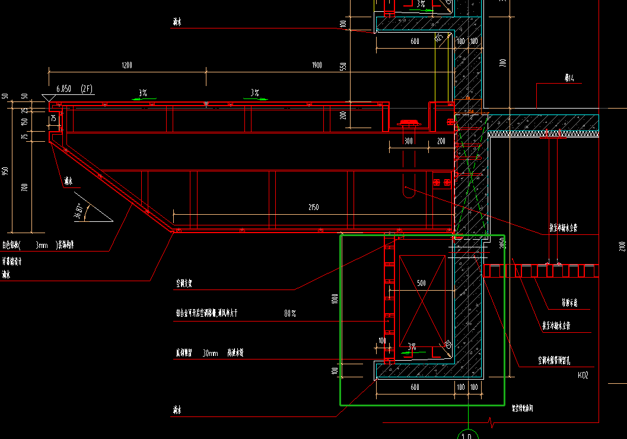Select the 空调冷媒管预留孔 annotation
This screenshot has height=439, width=627.
[x=554, y=361]
